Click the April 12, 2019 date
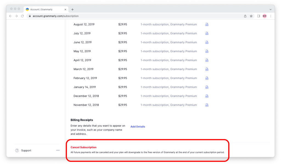This screenshot has width=281, height=165. (x=82, y=60)
